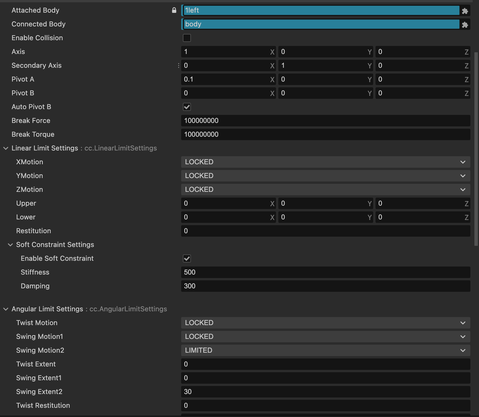Uncheck the Auto Pivot B checkbox
The width and height of the screenshot is (479, 417).
(187, 107)
